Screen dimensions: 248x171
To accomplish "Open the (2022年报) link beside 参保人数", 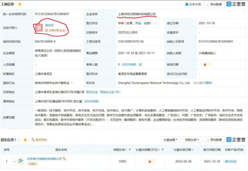I will pos(129,64).
